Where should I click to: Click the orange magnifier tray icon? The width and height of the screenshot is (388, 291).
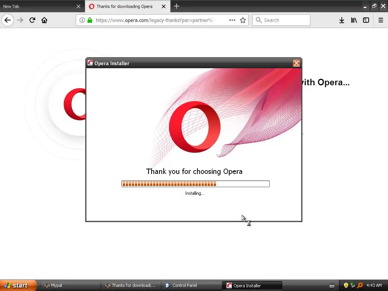pyautogui.click(x=360, y=285)
